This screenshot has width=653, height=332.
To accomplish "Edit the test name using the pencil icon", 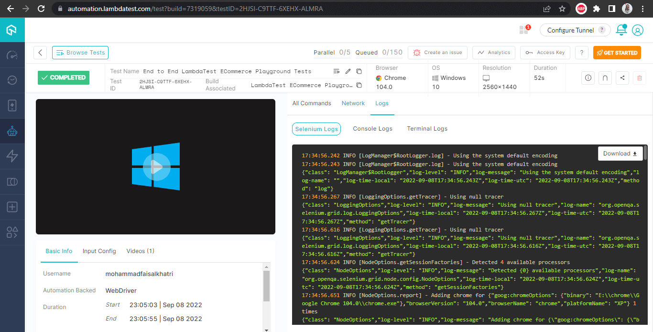I will coord(348,71).
